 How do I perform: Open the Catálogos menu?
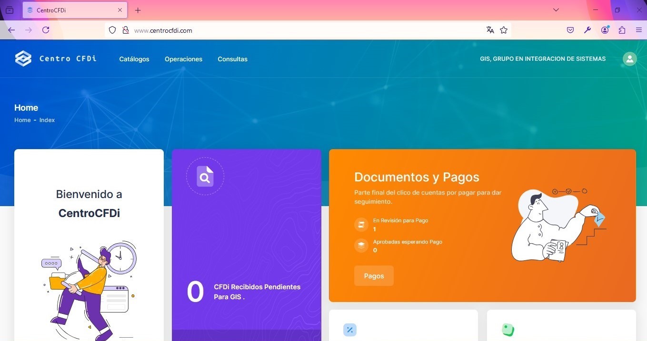point(134,59)
